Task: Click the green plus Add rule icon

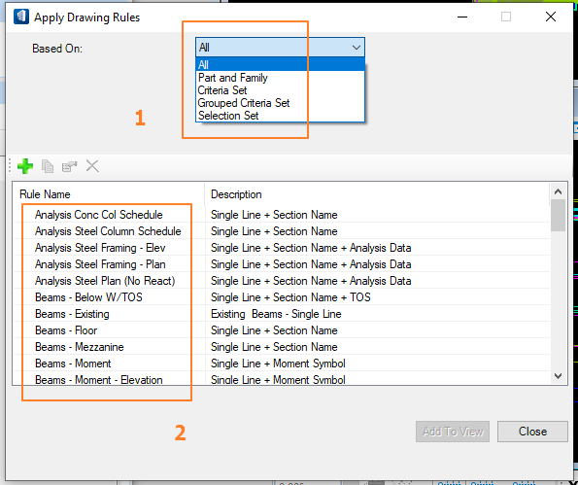Action: [25, 166]
